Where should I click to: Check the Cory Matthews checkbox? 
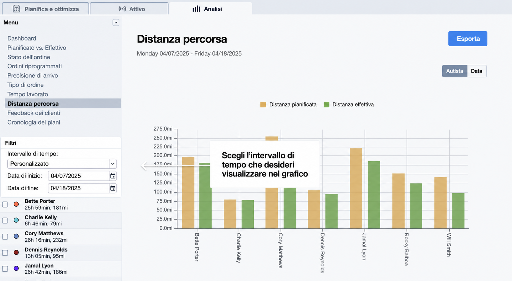coord(5,237)
